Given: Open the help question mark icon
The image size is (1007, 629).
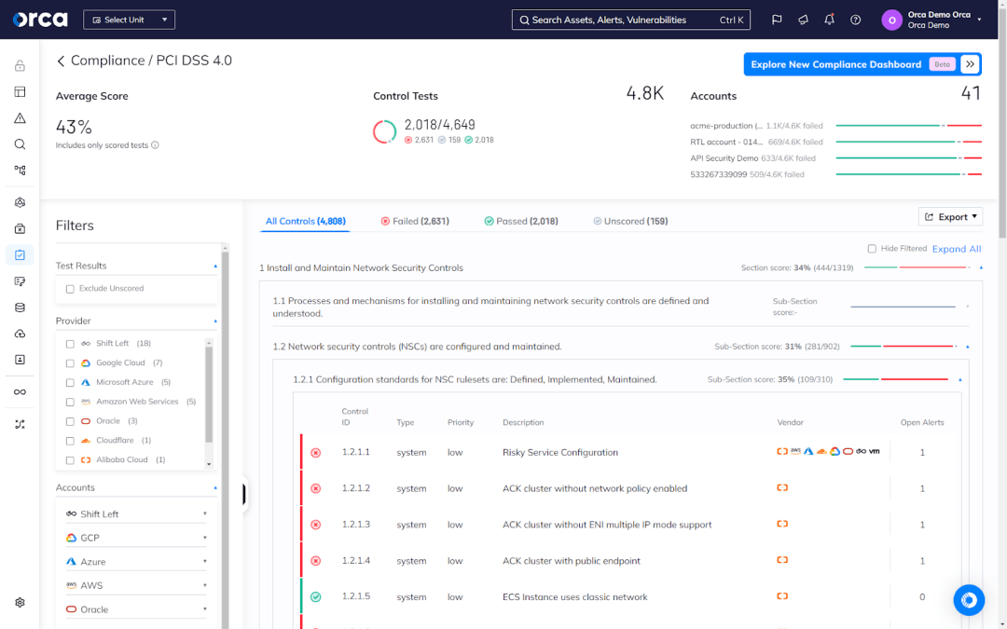Looking at the screenshot, I should 855,20.
